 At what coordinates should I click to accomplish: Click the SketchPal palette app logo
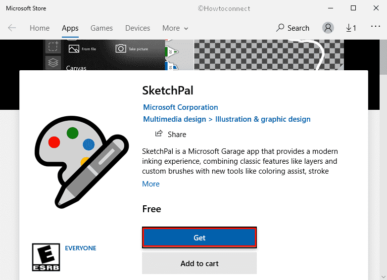(x=80, y=158)
